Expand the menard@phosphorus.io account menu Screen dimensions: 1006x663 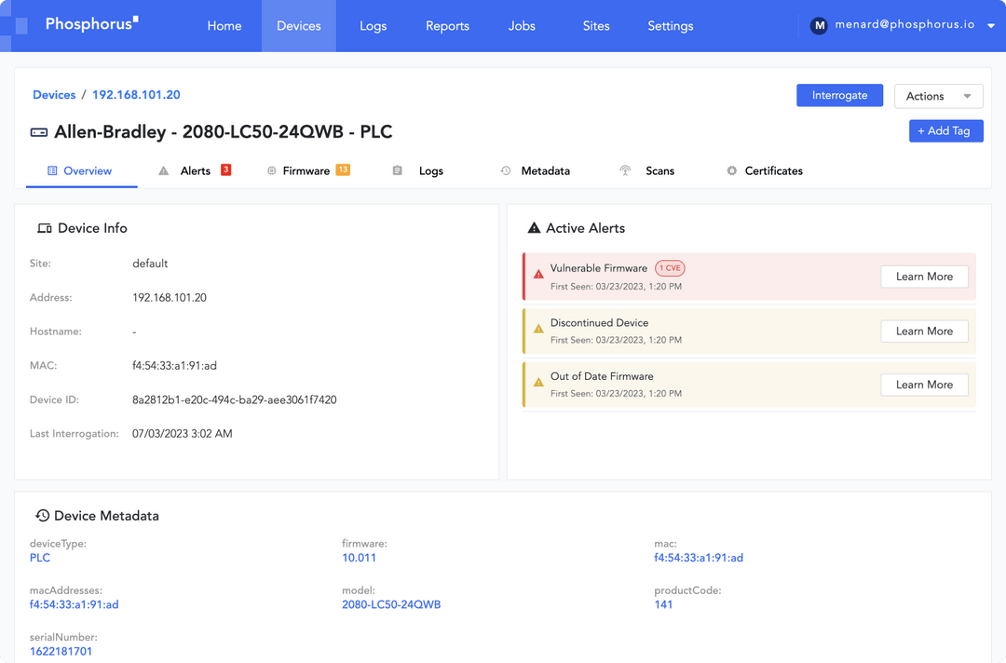pyautogui.click(x=907, y=25)
